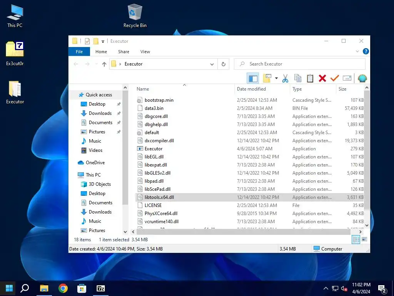Click the Back navigation arrow
394x296 pixels.
[x=76, y=64]
